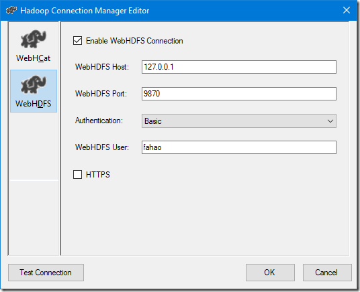
Task: Click into the WebHDFS User field
Action: click(239, 147)
